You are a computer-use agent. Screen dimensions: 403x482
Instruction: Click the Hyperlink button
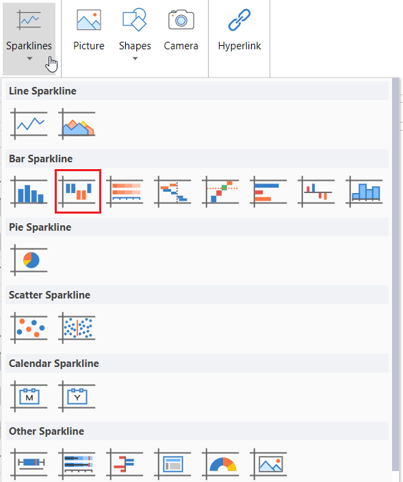[x=239, y=30]
